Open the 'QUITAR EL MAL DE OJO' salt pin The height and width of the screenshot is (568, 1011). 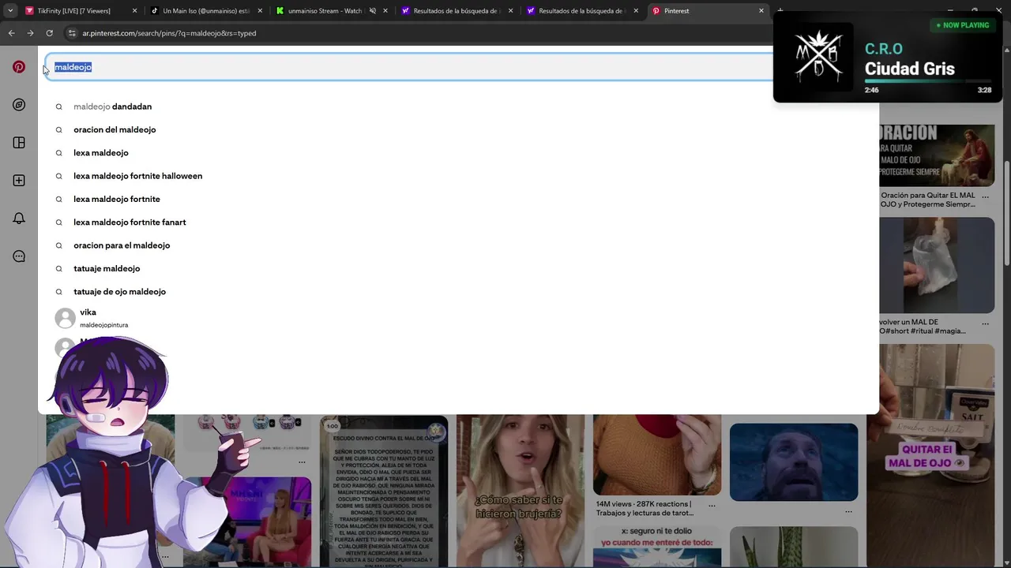[930, 455]
